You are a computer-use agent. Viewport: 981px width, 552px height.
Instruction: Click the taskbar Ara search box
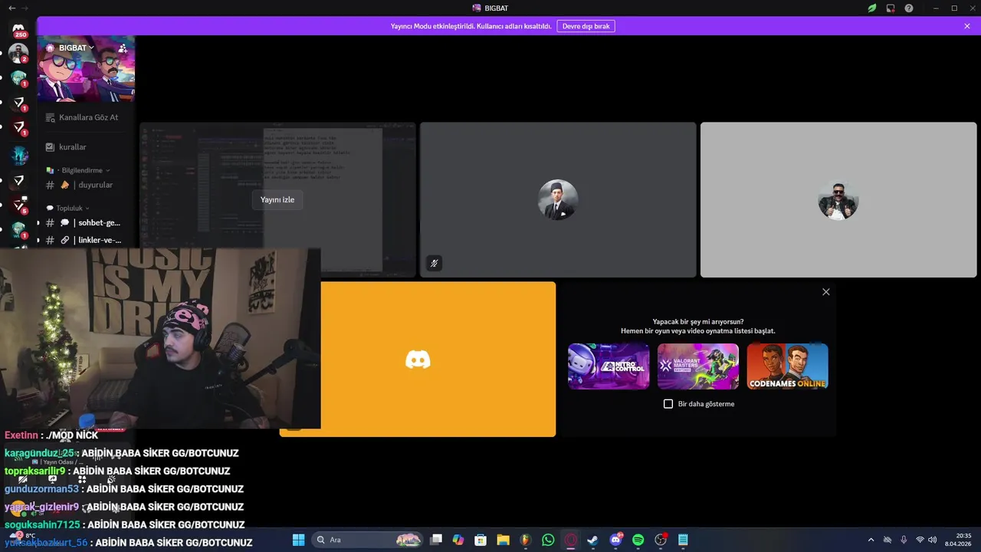(x=368, y=540)
